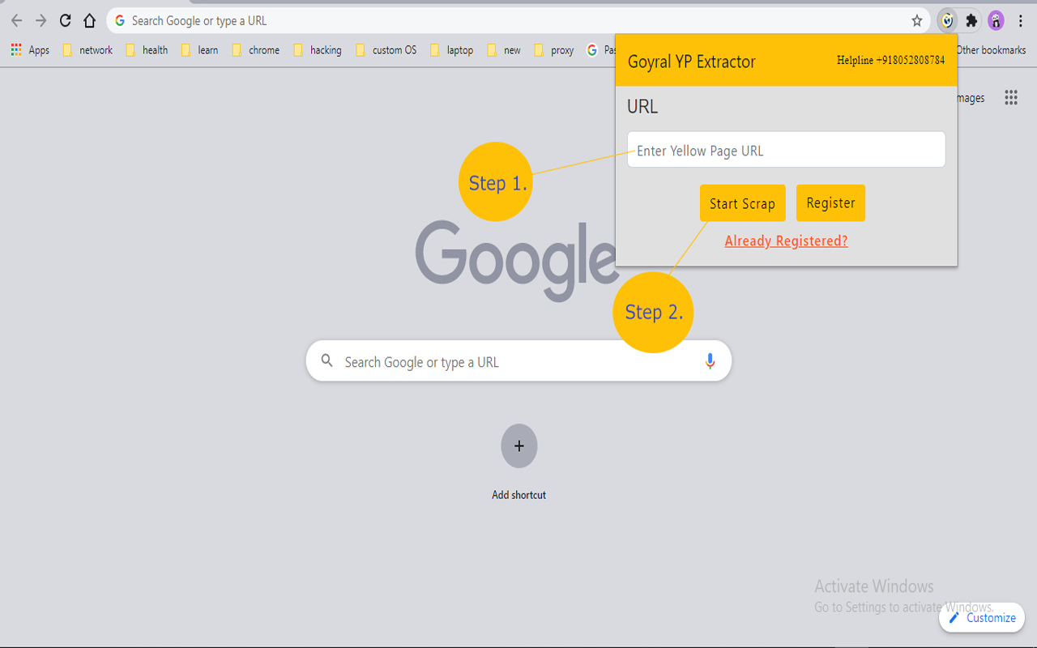Open the network bookmark folder
The image size is (1037, 648).
tap(87, 50)
